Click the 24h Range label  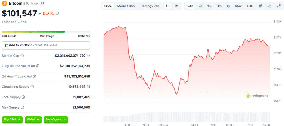[47, 36]
